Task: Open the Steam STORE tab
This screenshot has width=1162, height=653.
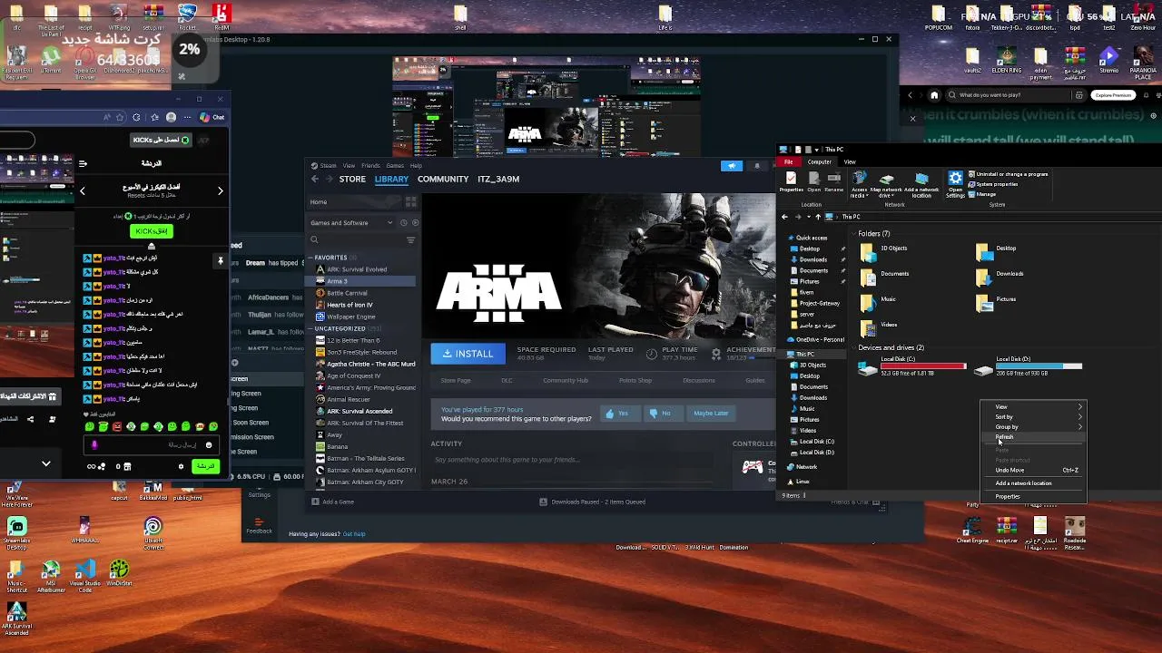Action: 352,179
